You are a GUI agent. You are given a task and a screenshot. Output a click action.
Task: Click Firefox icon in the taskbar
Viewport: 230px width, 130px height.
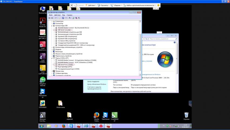pyautogui.click(x=64, y=126)
